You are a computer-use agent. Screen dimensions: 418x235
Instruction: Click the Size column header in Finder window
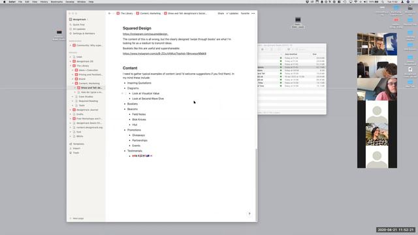coord(315,54)
